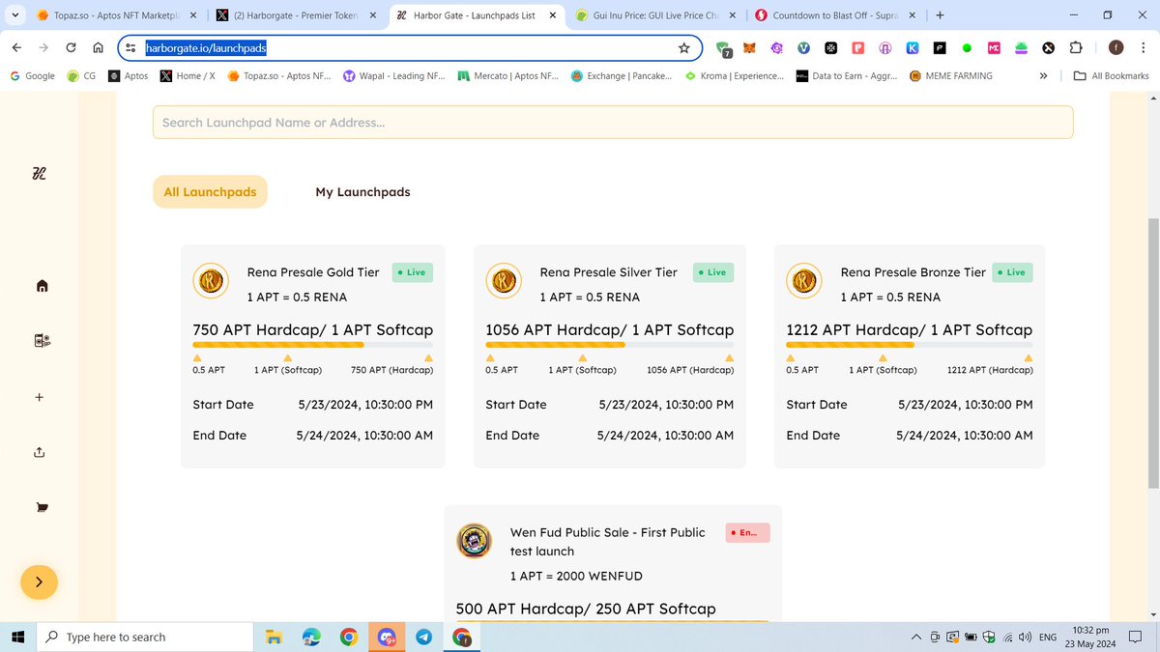Select the share/upload icon in the sidebar
The height and width of the screenshot is (652, 1160).
point(39,451)
